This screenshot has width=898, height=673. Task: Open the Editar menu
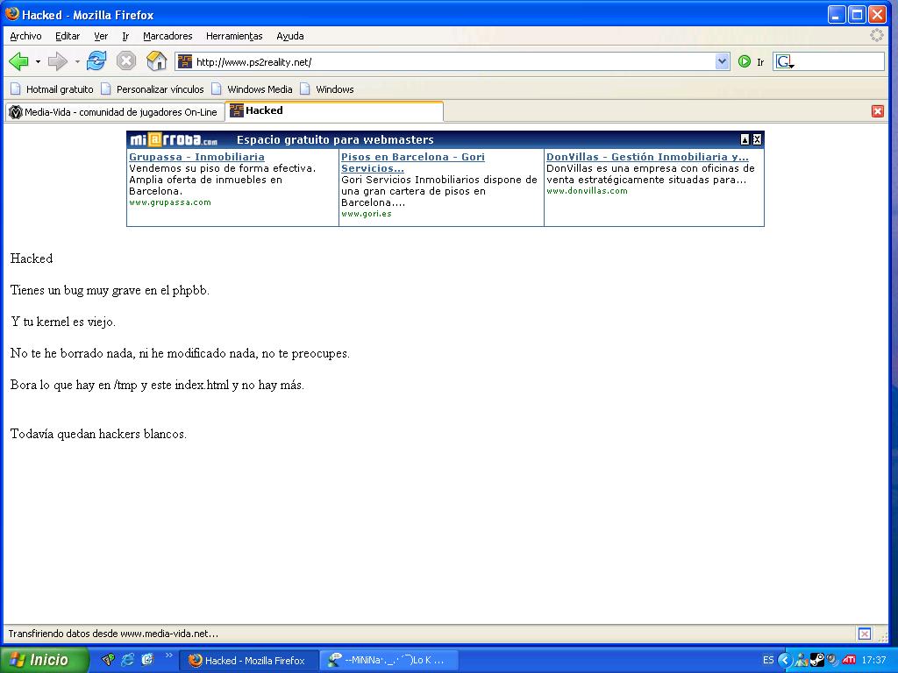68,36
